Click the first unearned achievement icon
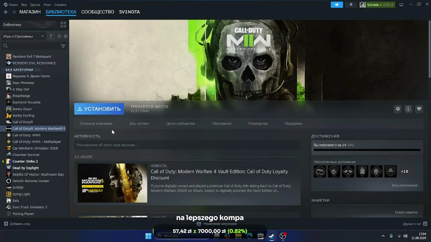 [x=320, y=171]
